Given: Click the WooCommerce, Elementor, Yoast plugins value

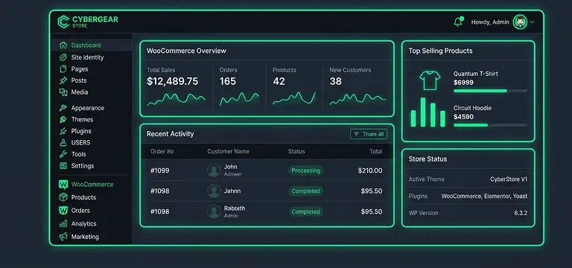Looking at the screenshot, I should tap(484, 197).
